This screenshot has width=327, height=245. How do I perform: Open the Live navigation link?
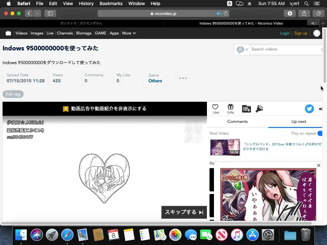[x=50, y=33]
